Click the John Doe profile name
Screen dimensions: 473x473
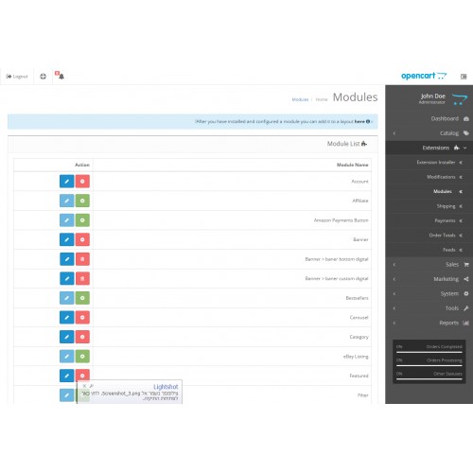pos(432,96)
